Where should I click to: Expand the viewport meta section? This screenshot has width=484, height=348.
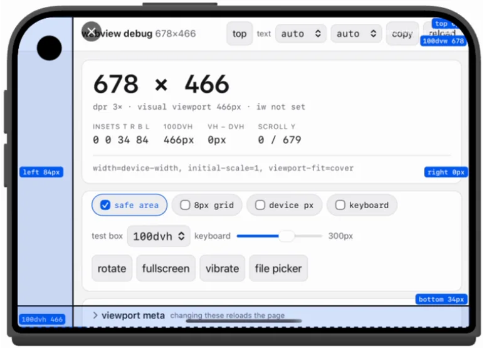pos(129,315)
